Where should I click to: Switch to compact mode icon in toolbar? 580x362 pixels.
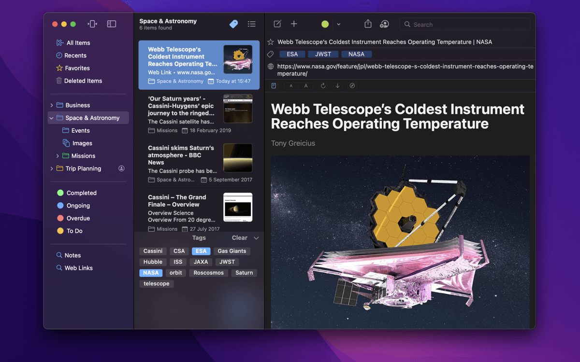[92, 24]
